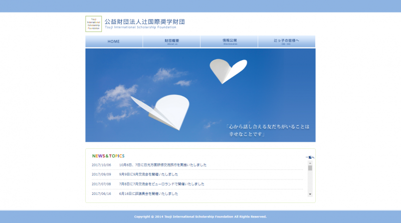The width and height of the screenshot is (401, 223).
Task: Click the footer Copyright 2014 text
Action: coord(200,216)
